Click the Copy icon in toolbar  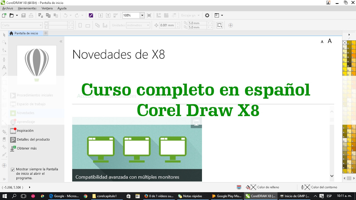point(48,16)
